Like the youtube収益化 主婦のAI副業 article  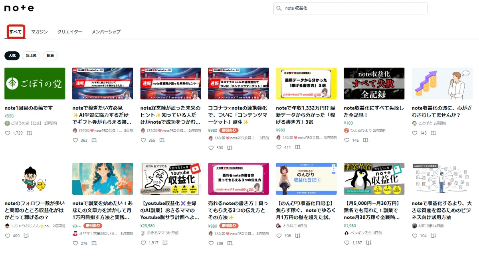coord(143,243)
